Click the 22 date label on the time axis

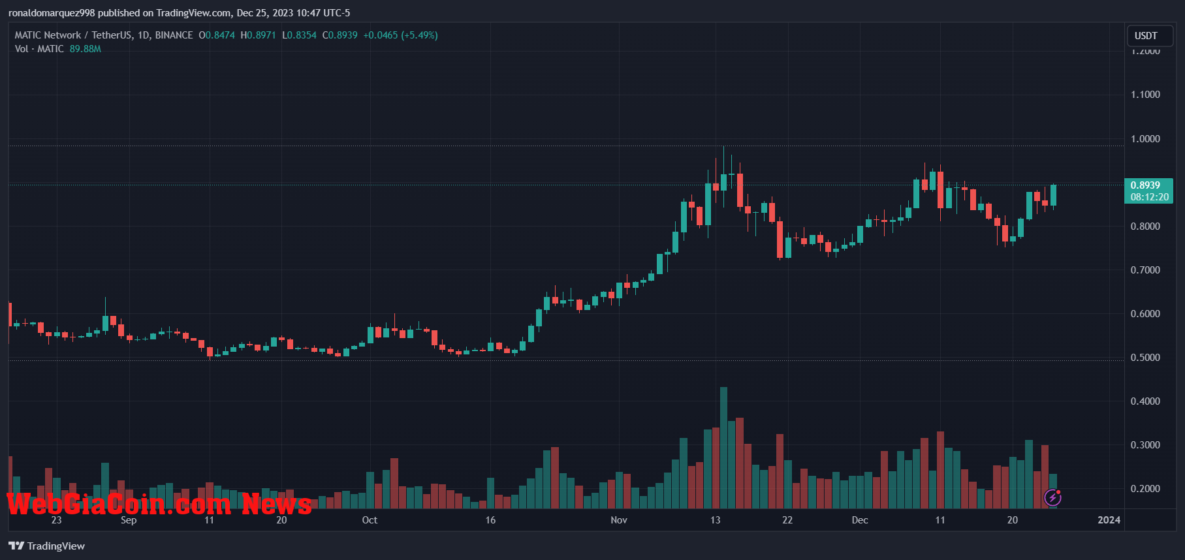tap(787, 520)
